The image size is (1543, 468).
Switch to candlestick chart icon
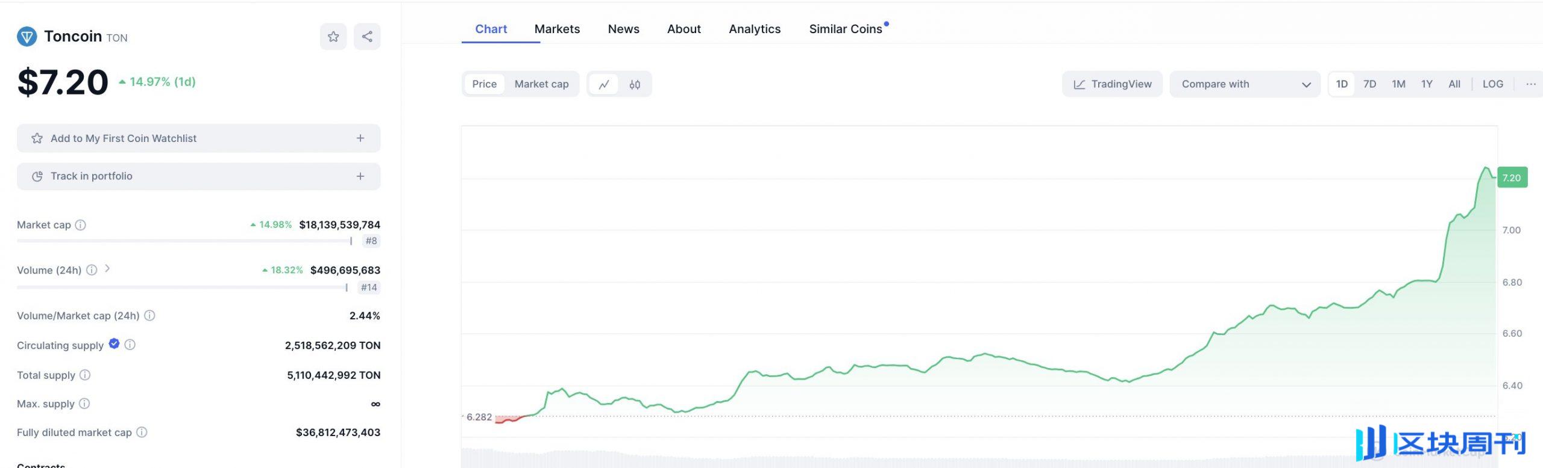coord(635,84)
